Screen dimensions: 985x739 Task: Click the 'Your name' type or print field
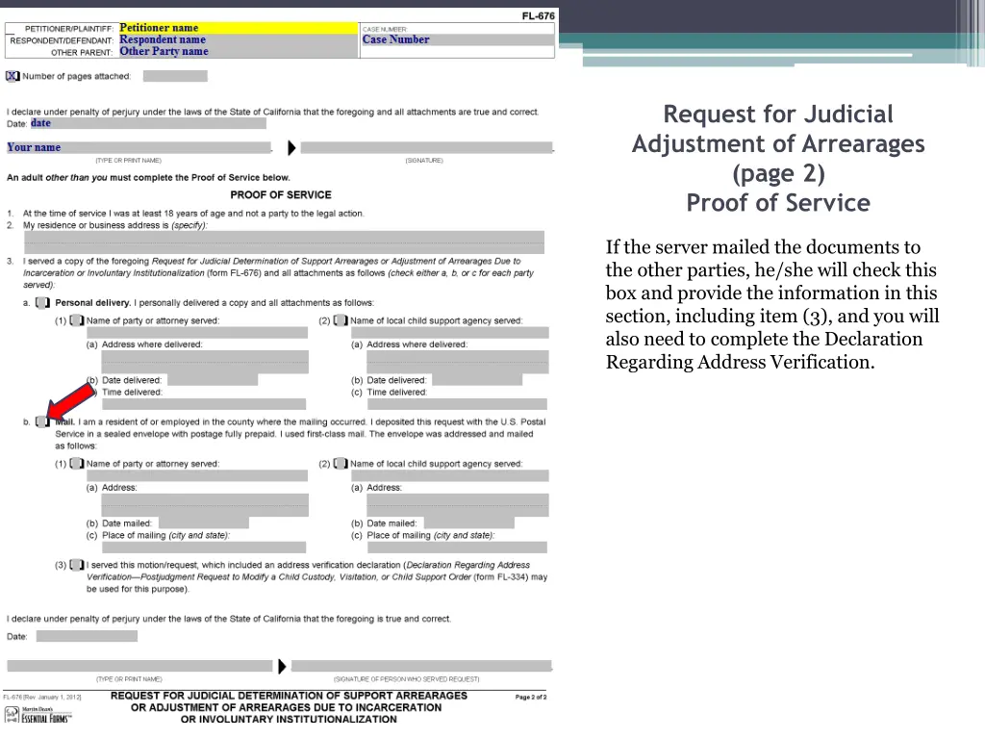[x=139, y=147]
